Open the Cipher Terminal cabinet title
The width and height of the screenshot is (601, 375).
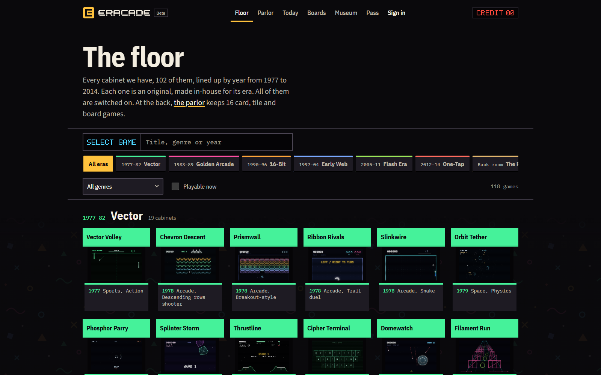337,328
